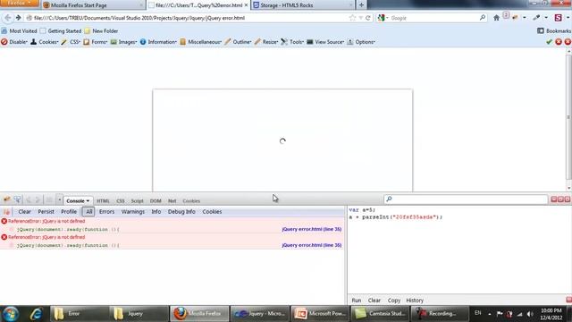Open Firebug HTML panel tab

103,201
